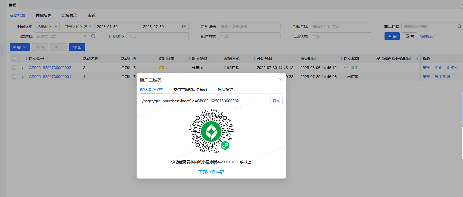Click the 活动名称 input field

(341, 26)
